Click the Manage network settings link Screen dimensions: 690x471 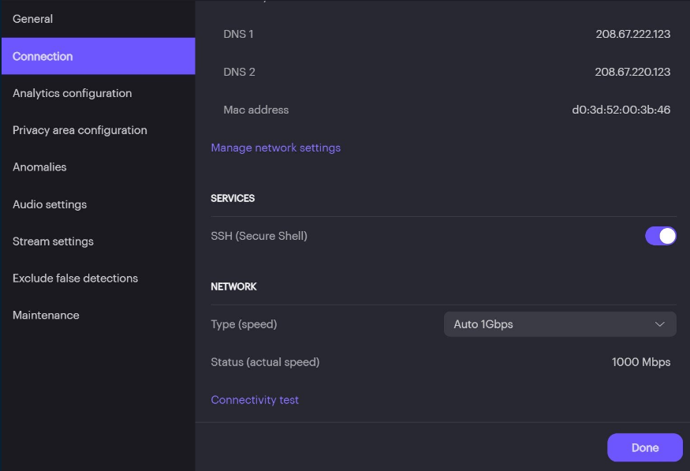click(x=275, y=148)
